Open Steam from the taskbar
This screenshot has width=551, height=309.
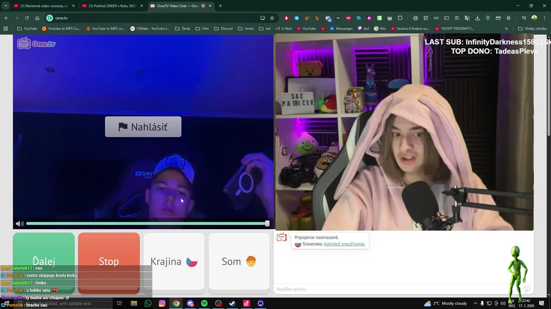pyautogui.click(x=232, y=303)
